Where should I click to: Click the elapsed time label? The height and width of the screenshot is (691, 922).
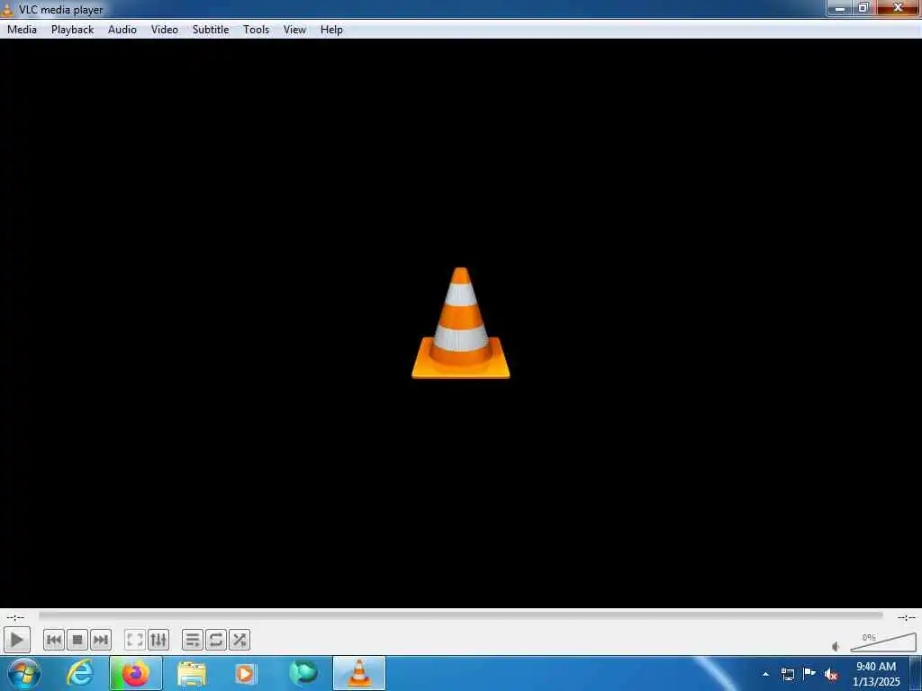tap(16, 617)
